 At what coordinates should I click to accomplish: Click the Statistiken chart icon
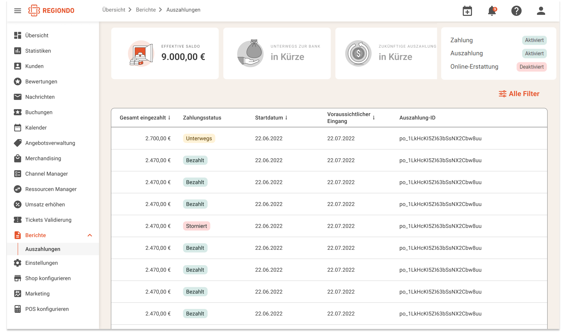[x=18, y=51]
